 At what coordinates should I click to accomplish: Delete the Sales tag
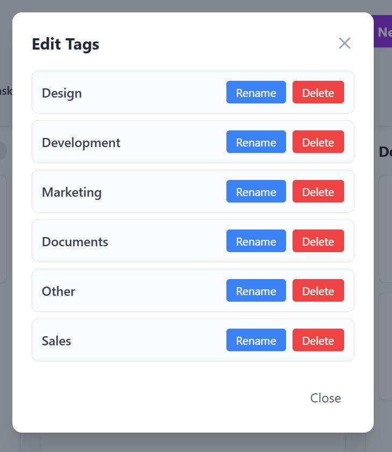tap(318, 340)
